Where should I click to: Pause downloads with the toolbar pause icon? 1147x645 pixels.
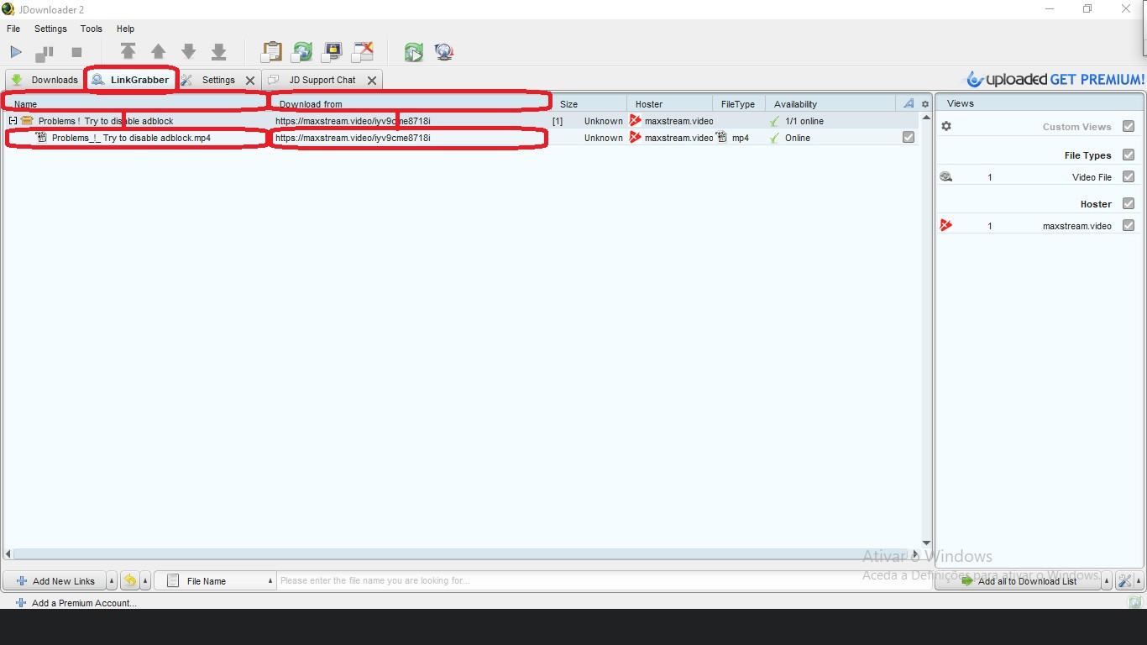[x=45, y=53]
